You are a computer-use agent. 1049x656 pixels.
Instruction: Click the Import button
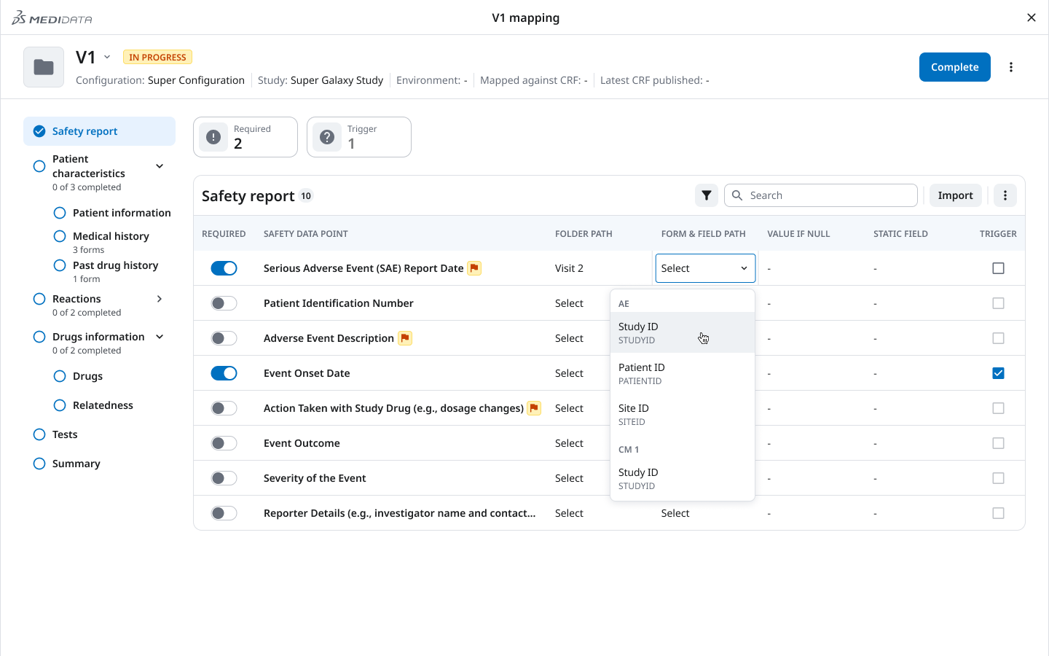pos(955,195)
